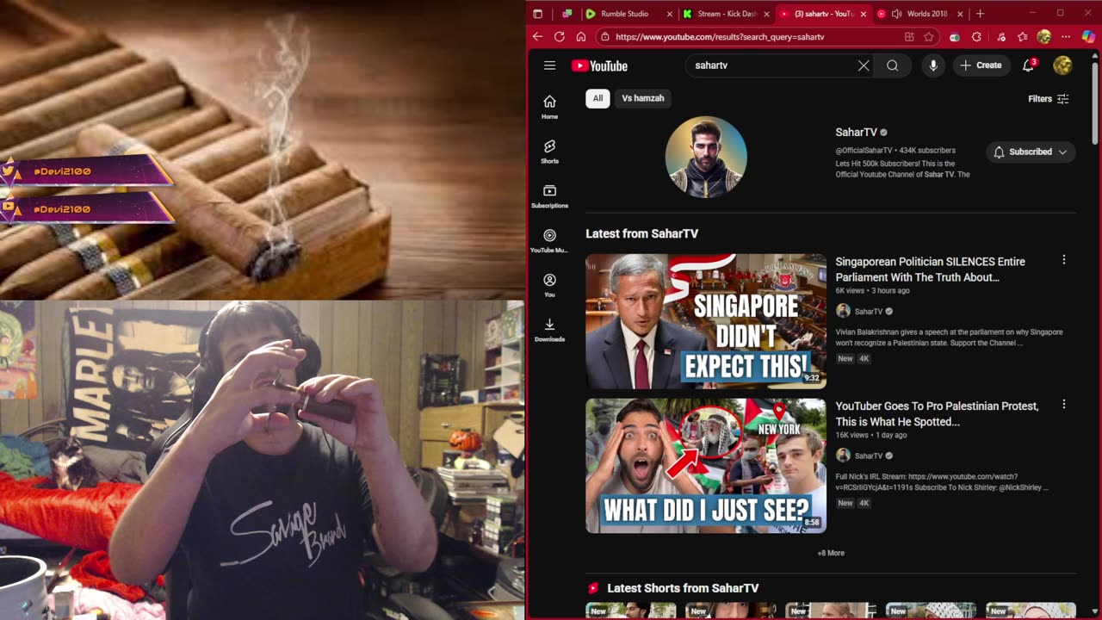Viewport: 1102px width, 620px height.
Task: Open workspaces icon beside tab actions
Action: coord(566,14)
